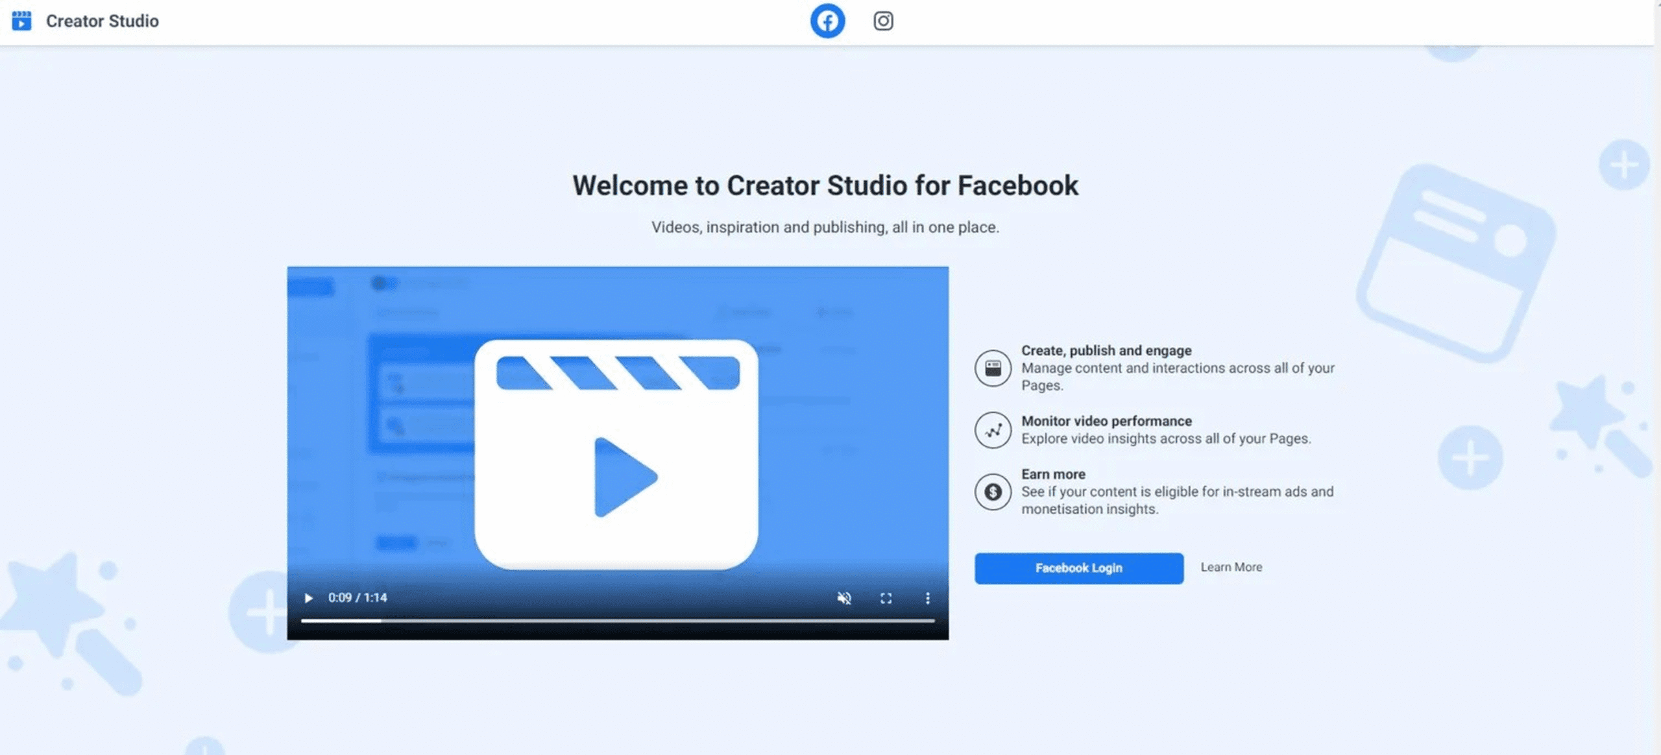Click the 0:09 / 1:14 video time display
This screenshot has width=1661, height=755.
(x=358, y=597)
